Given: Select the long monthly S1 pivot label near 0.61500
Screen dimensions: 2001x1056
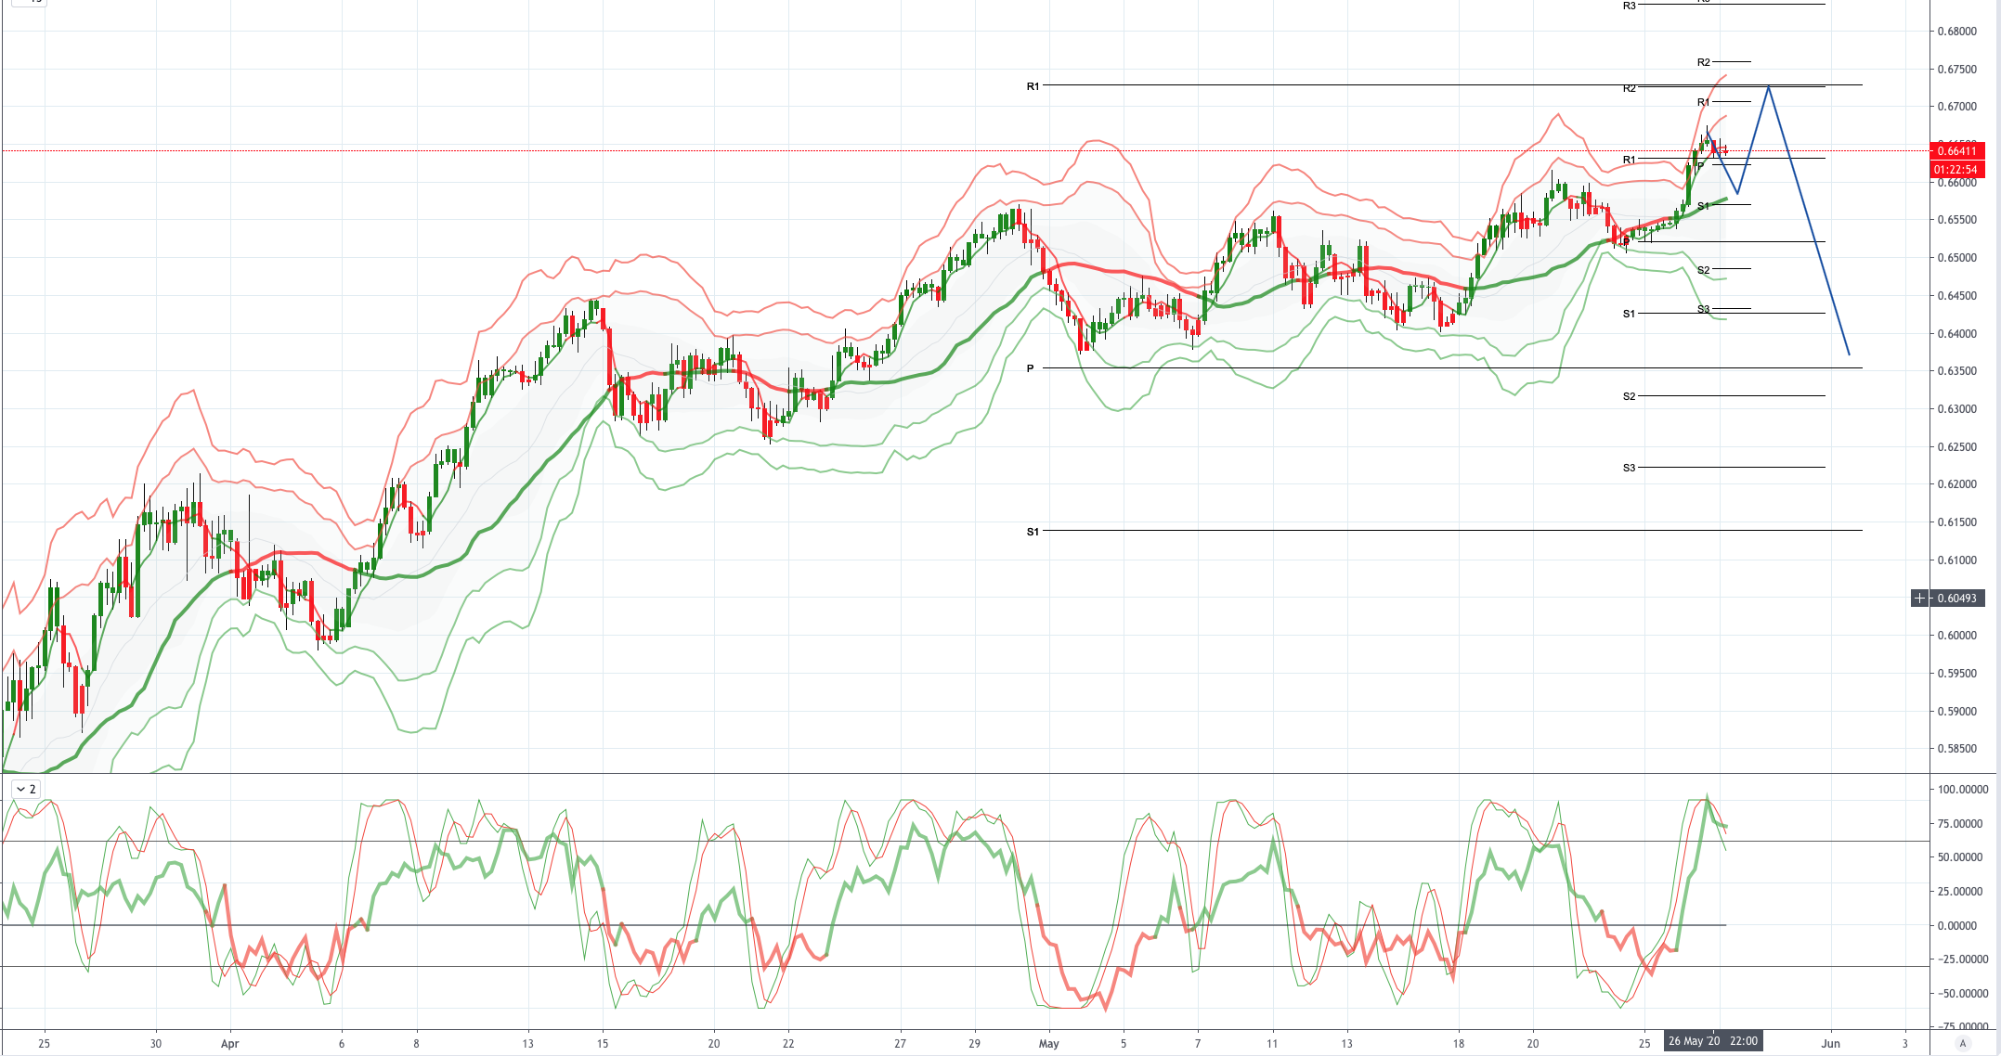Looking at the screenshot, I should point(1033,532).
